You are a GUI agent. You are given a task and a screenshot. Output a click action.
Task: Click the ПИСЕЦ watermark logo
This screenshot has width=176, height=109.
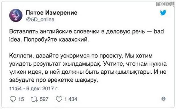(x=165, y=4)
